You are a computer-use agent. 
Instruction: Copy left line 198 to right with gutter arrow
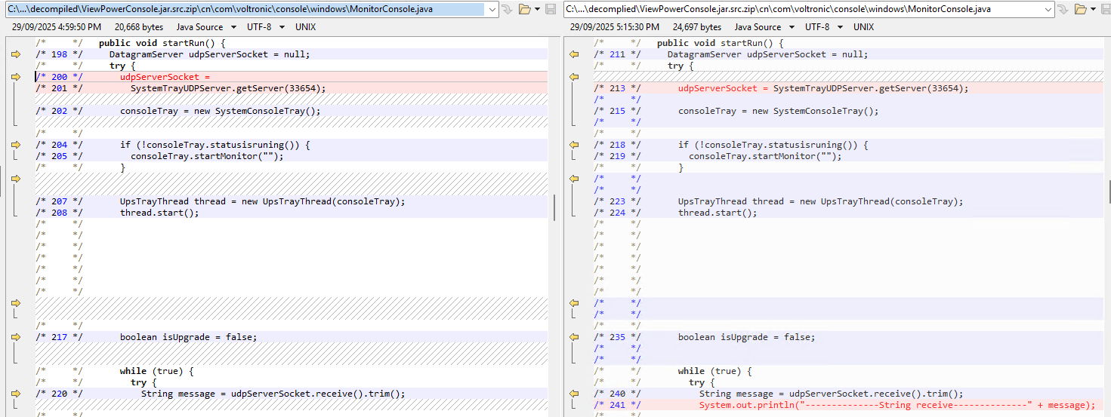coord(15,54)
